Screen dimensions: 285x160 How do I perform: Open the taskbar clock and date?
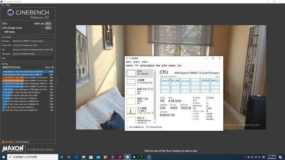[x=272, y=157]
